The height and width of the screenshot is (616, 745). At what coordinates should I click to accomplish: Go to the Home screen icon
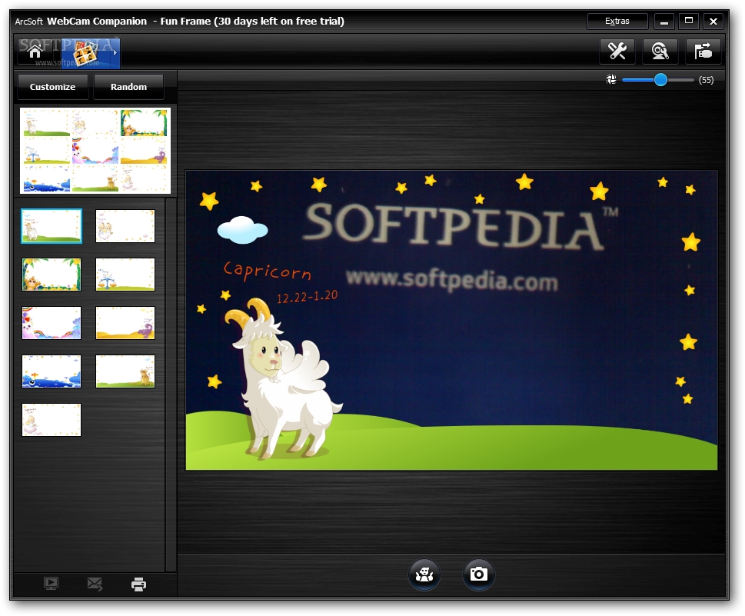35,52
